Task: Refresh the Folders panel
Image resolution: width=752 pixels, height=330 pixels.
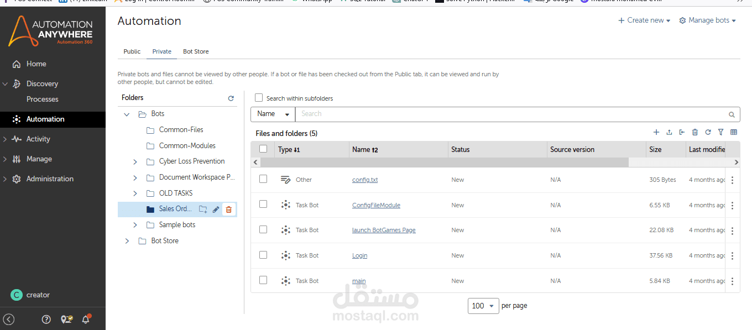Action: (231, 98)
